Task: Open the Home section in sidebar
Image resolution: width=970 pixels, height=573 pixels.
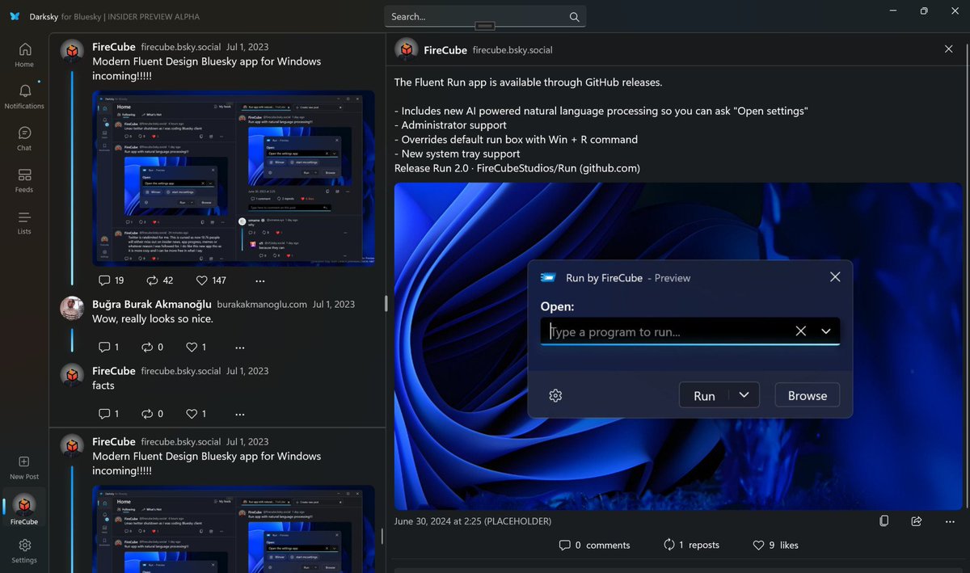Action: [x=24, y=55]
